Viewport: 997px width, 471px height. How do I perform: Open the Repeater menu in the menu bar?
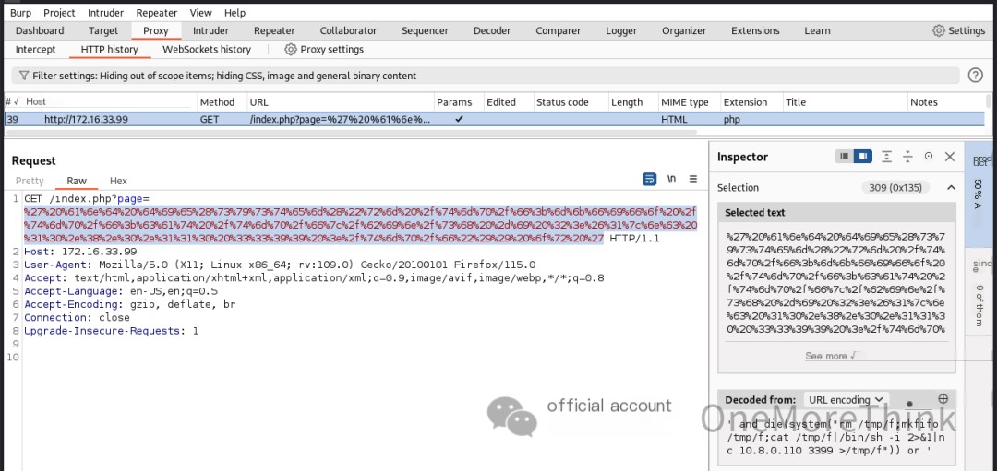point(157,13)
